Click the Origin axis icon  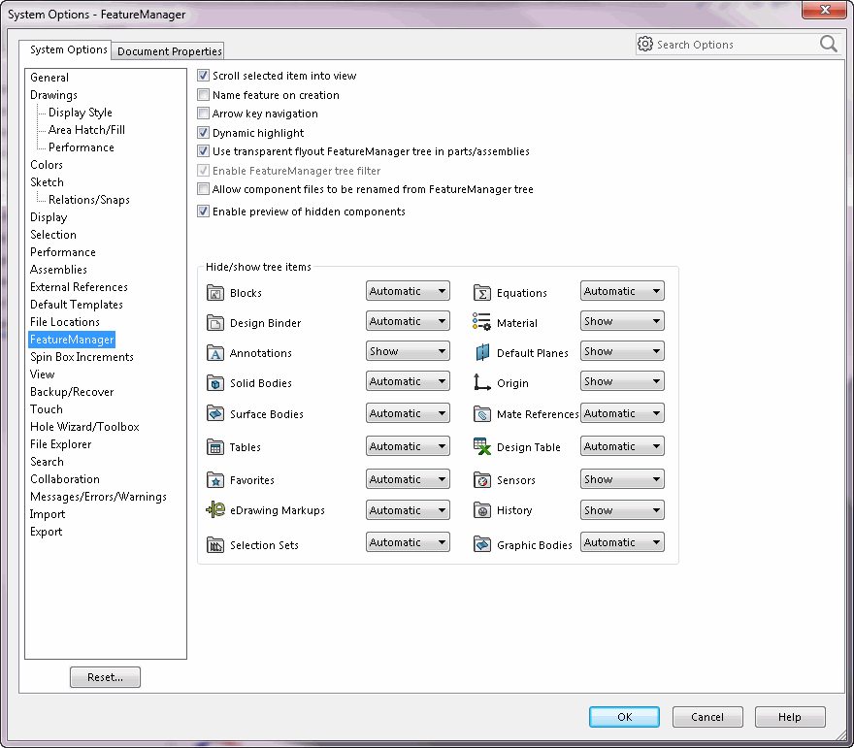click(x=482, y=382)
